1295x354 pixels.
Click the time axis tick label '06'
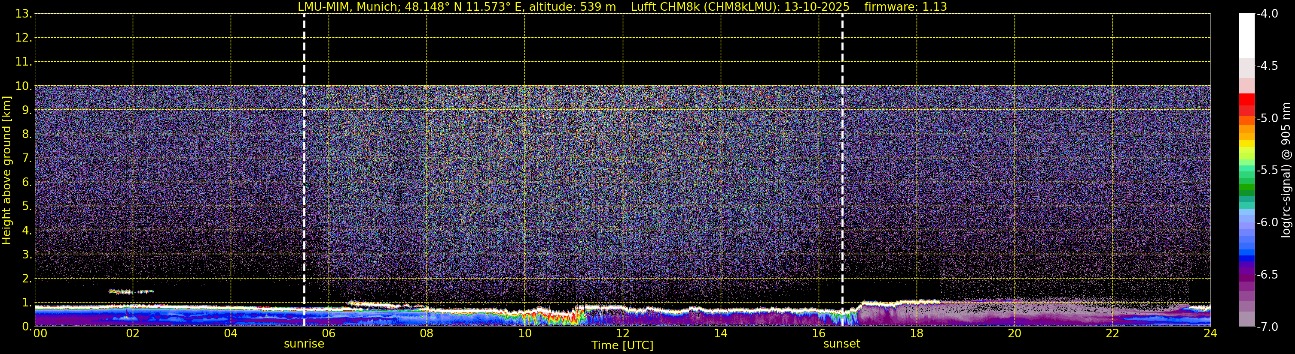(329, 334)
